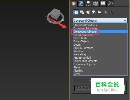Viewport: 130px width, 100px height.
Task: Select the Geometry category icon
Action: pos(76,12)
